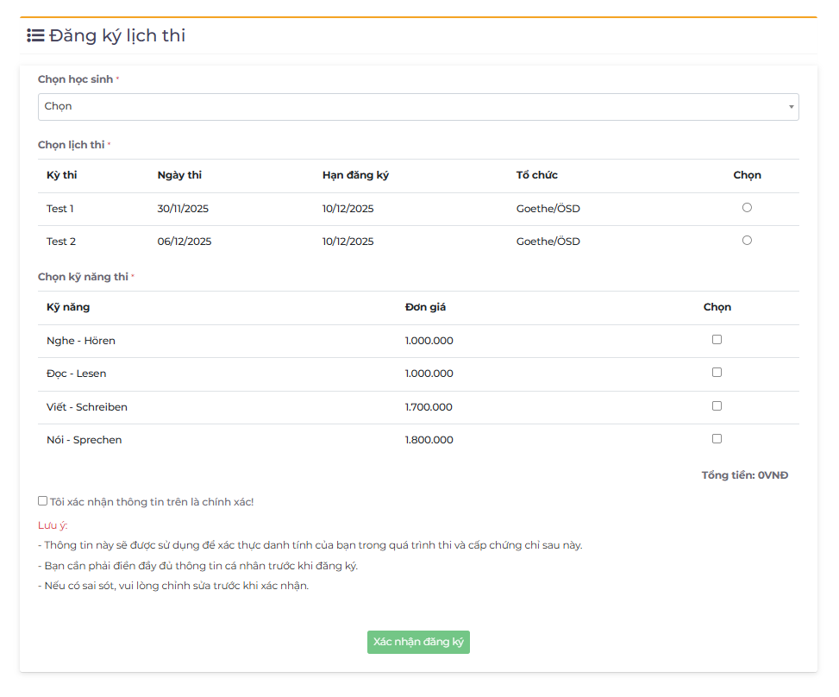The image size is (839, 697).
Task: Click the Tổ chức column header
Action: pyautogui.click(x=536, y=175)
